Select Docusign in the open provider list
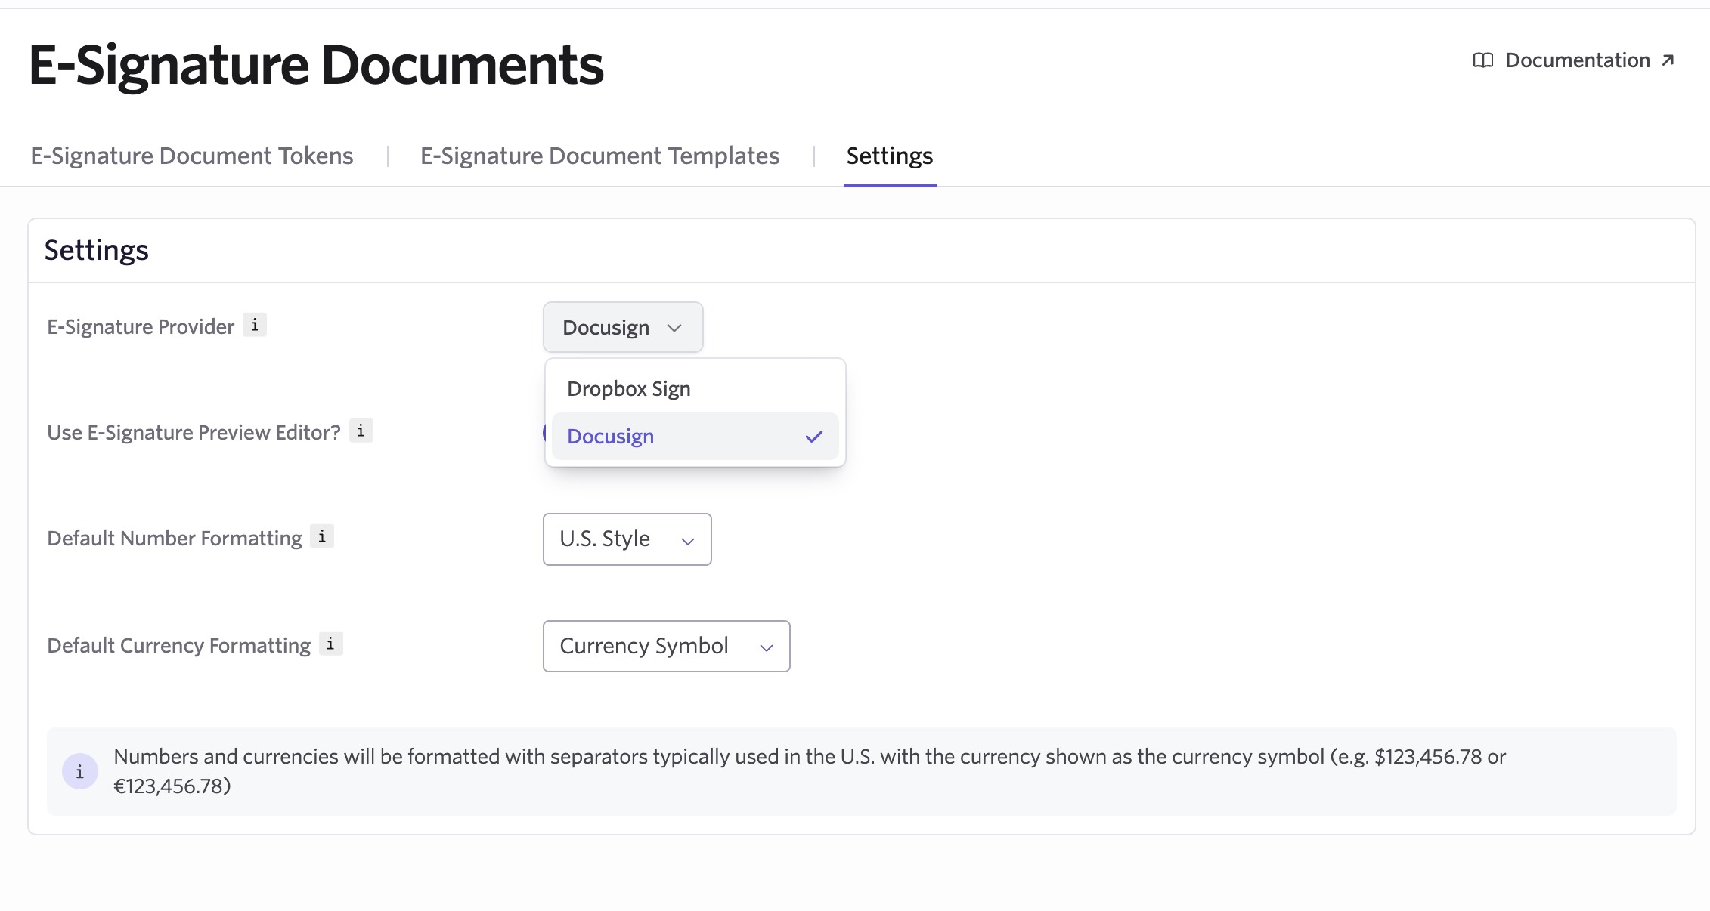1710x911 pixels. (x=611, y=437)
